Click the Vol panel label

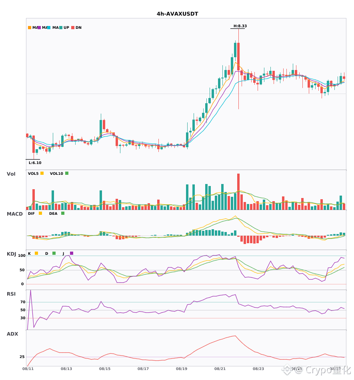11,174
